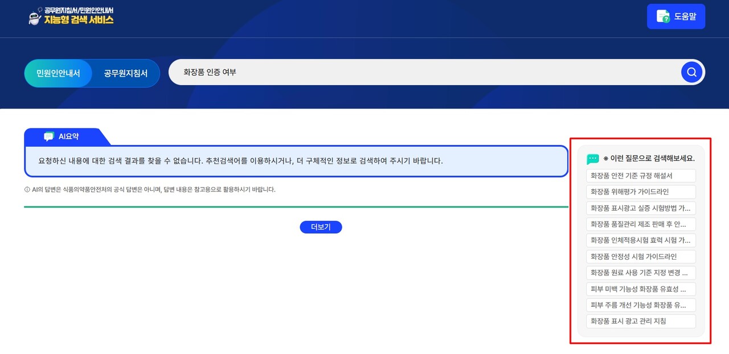Open the 화장품 위해평가 가이드라인 suggestion
Viewport: 729px width, 354px height.
(640, 191)
